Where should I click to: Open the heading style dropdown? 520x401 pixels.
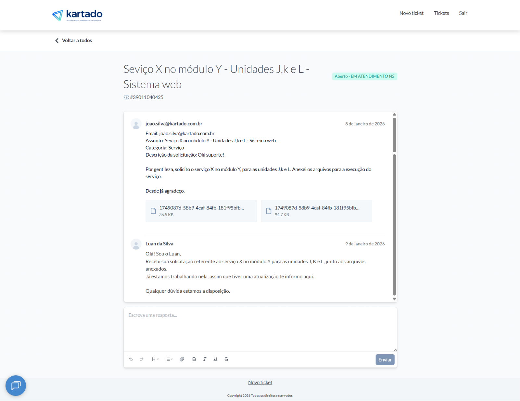155,359
